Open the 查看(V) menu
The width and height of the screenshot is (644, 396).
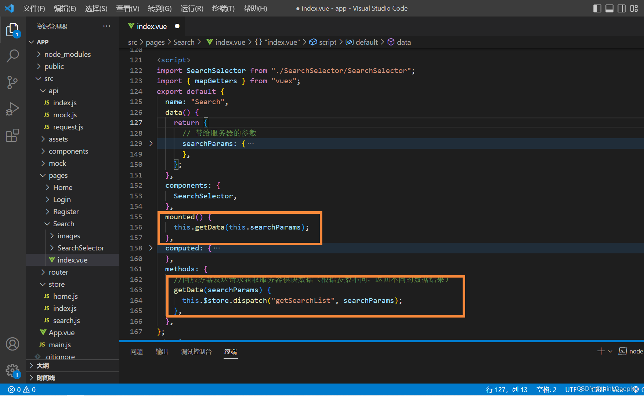pyautogui.click(x=128, y=8)
